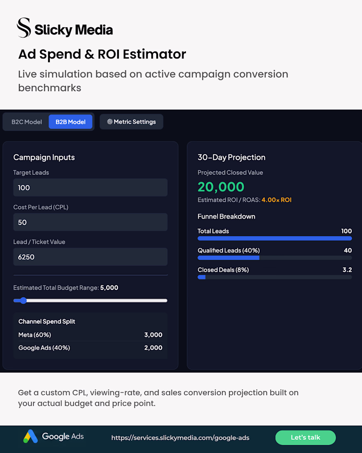Click the 3,000 Meta spend value
362x453 pixels.
(x=153, y=335)
